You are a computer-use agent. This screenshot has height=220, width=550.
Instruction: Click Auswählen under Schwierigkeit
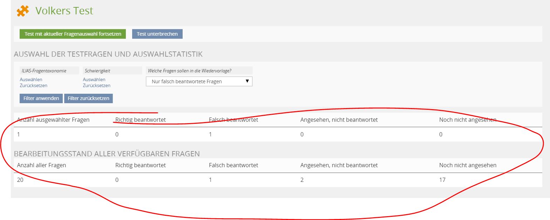coord(94,79)
